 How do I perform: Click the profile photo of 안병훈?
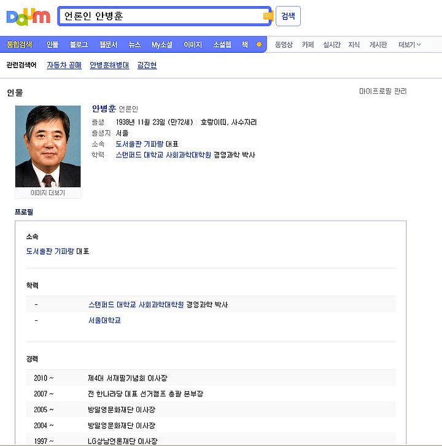(48, 146)
